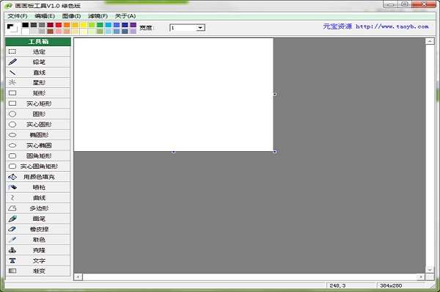Pick the eraser (橡皮擦) tool
The height and width of the screenshot is (292, 440).
(38, 229)
